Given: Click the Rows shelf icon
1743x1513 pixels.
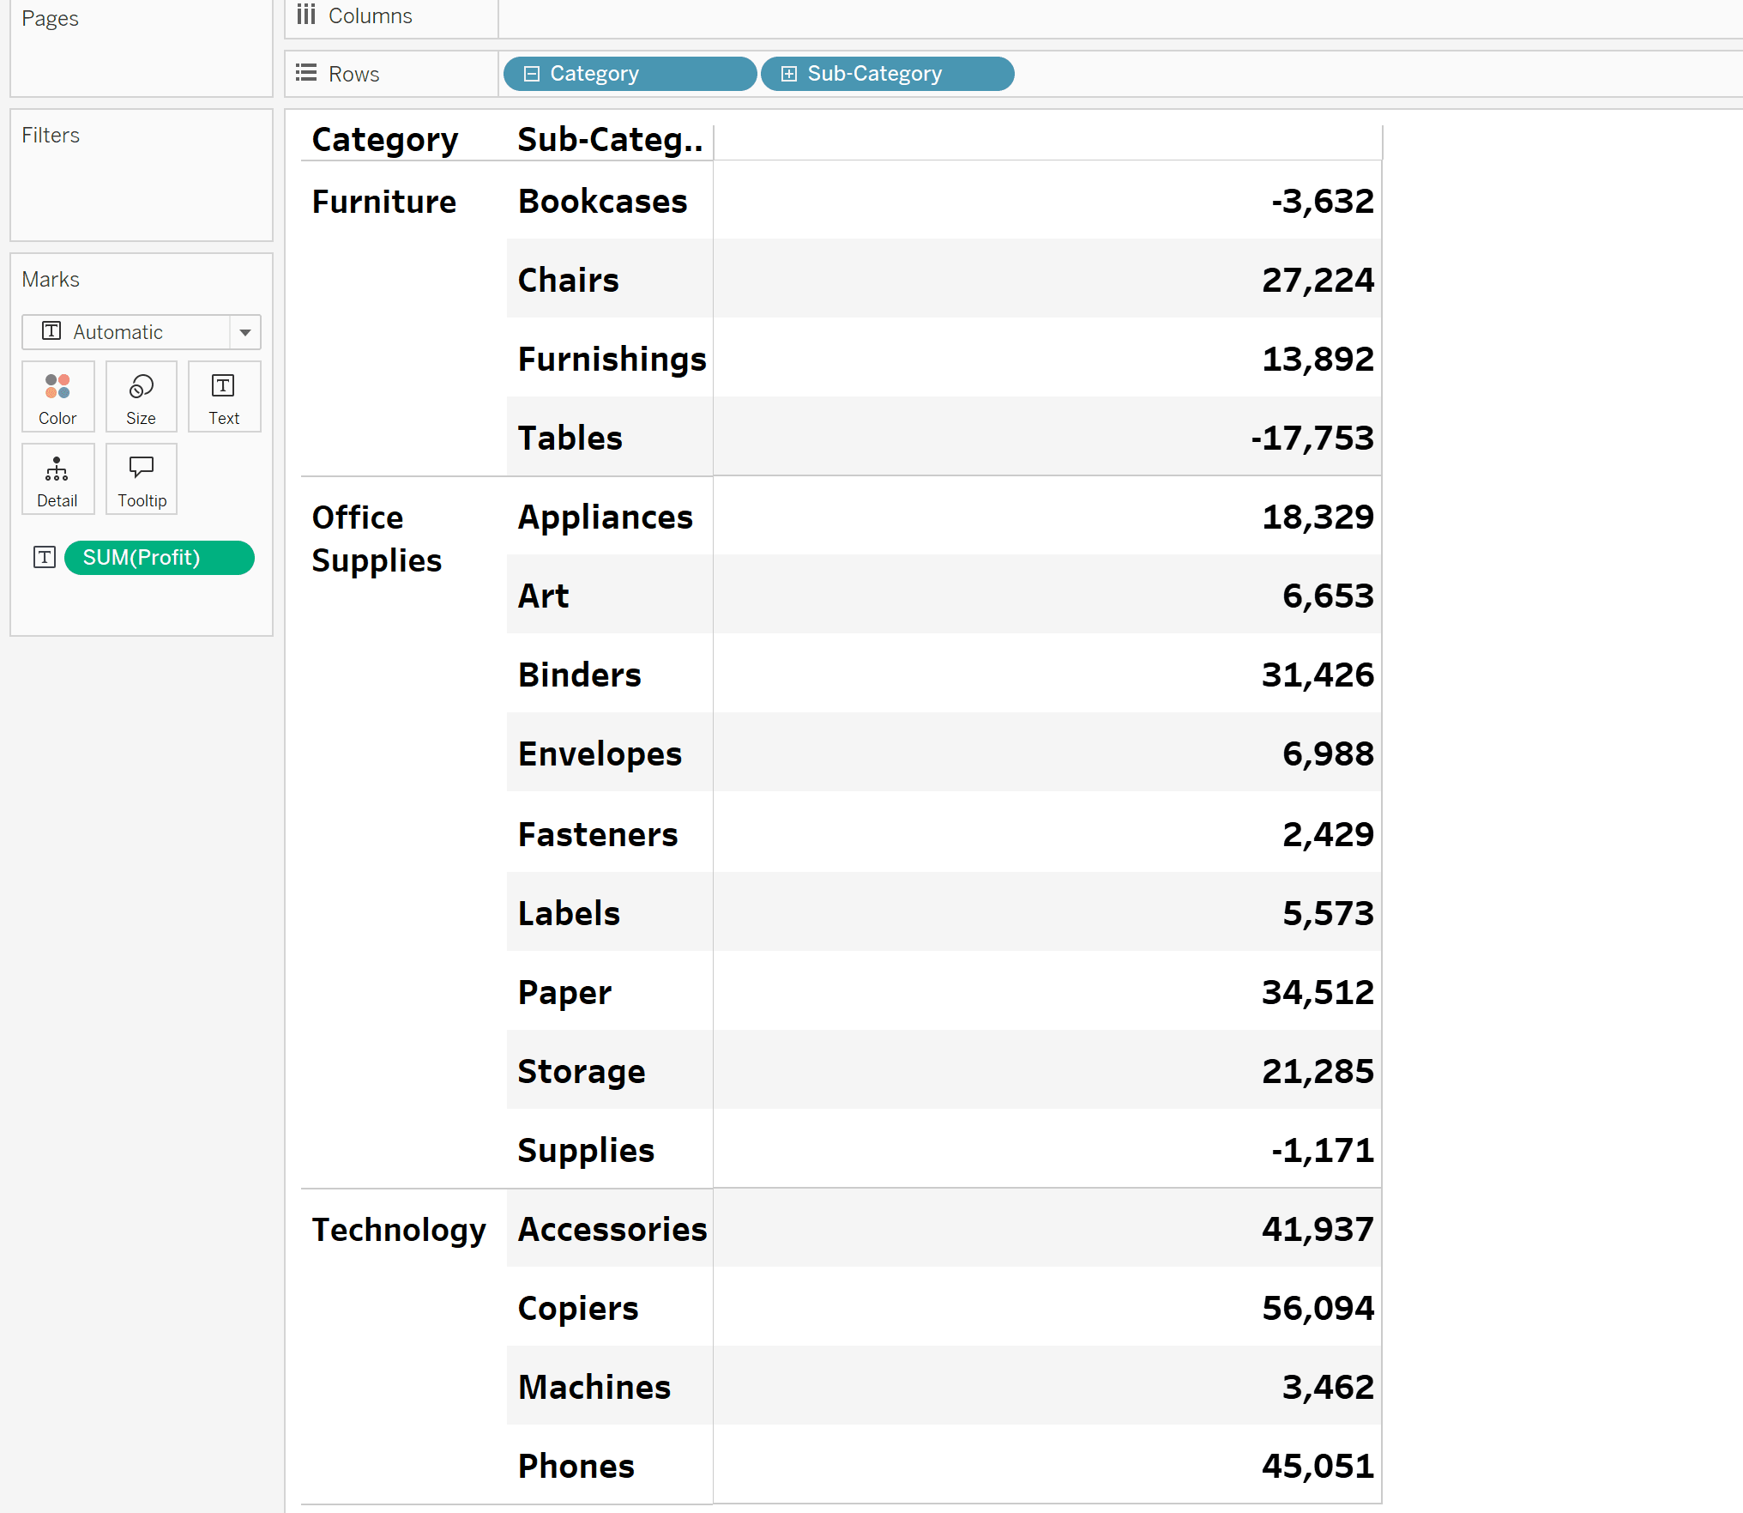Looking at the screenshot, I should point(305,73).
